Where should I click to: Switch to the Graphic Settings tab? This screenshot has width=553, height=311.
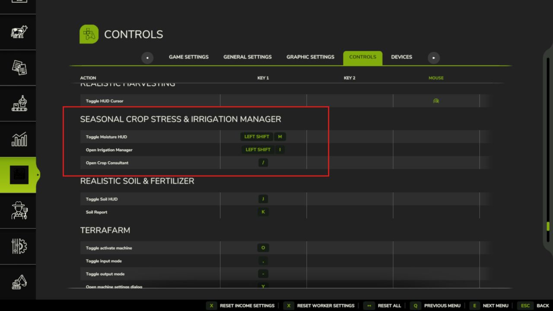click(x=310, y=57)
